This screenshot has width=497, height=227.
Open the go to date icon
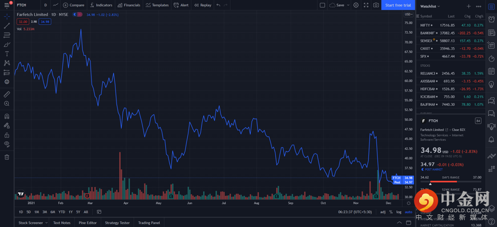coord(99,212)
